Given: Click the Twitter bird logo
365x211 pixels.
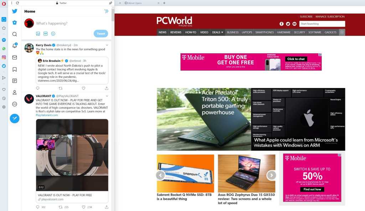Looking at the screenshot, I should coord(15,11).
